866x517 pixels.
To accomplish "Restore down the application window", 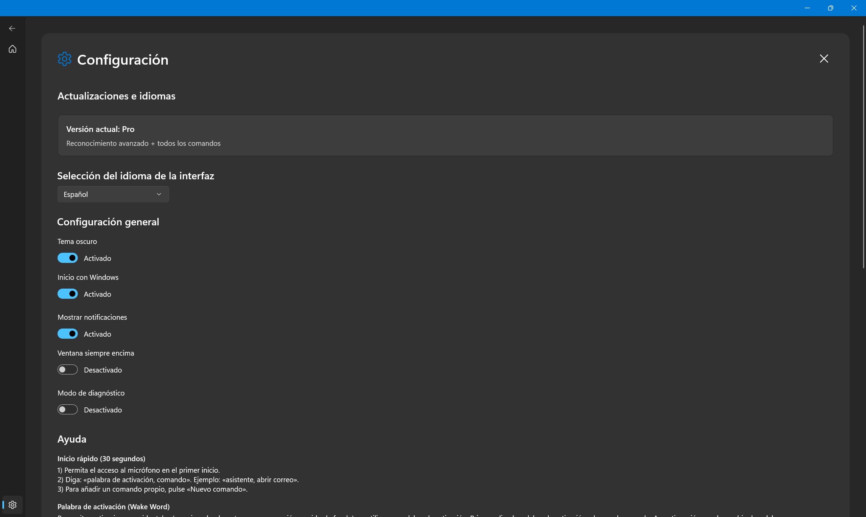I will 830,8.
